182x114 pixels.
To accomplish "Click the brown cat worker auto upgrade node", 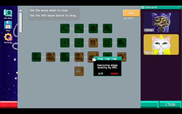I will coord(51,57).
